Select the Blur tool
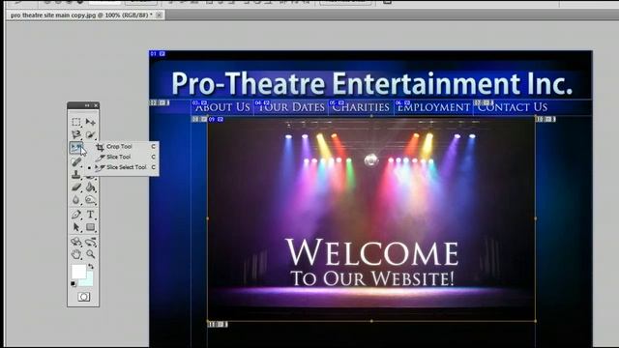Image resolution: width=619 pixels, height=348 pixels. (x=76, y=200)
